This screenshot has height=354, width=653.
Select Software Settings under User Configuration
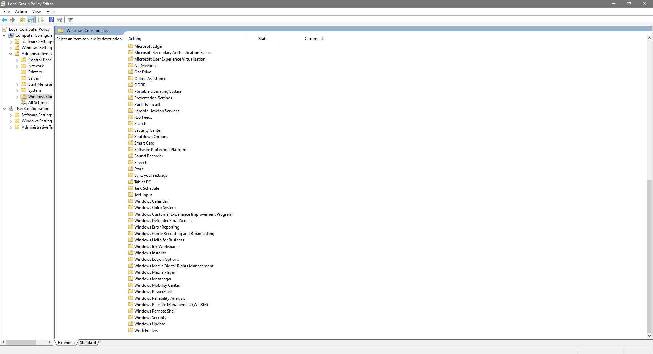[37, 115]
